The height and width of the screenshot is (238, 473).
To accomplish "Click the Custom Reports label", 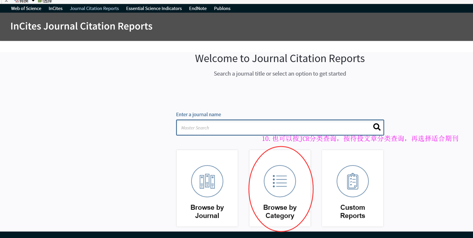I will coord(353,212).
